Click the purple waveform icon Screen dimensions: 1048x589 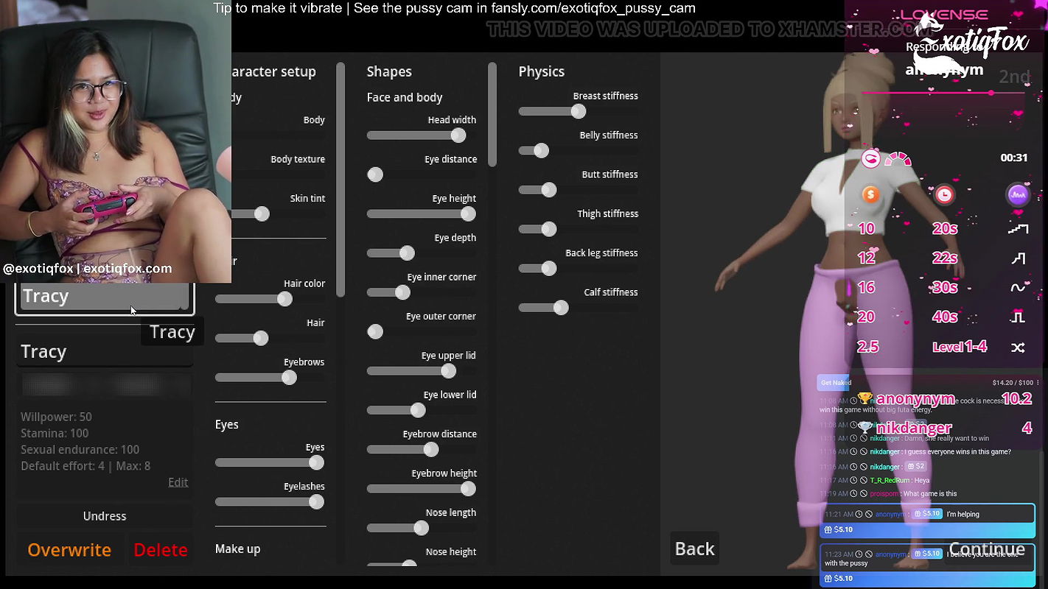click(1018, 194)
